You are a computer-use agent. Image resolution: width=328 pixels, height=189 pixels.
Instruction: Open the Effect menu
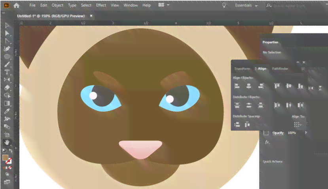pyautogui.click(x=101, y=5)
